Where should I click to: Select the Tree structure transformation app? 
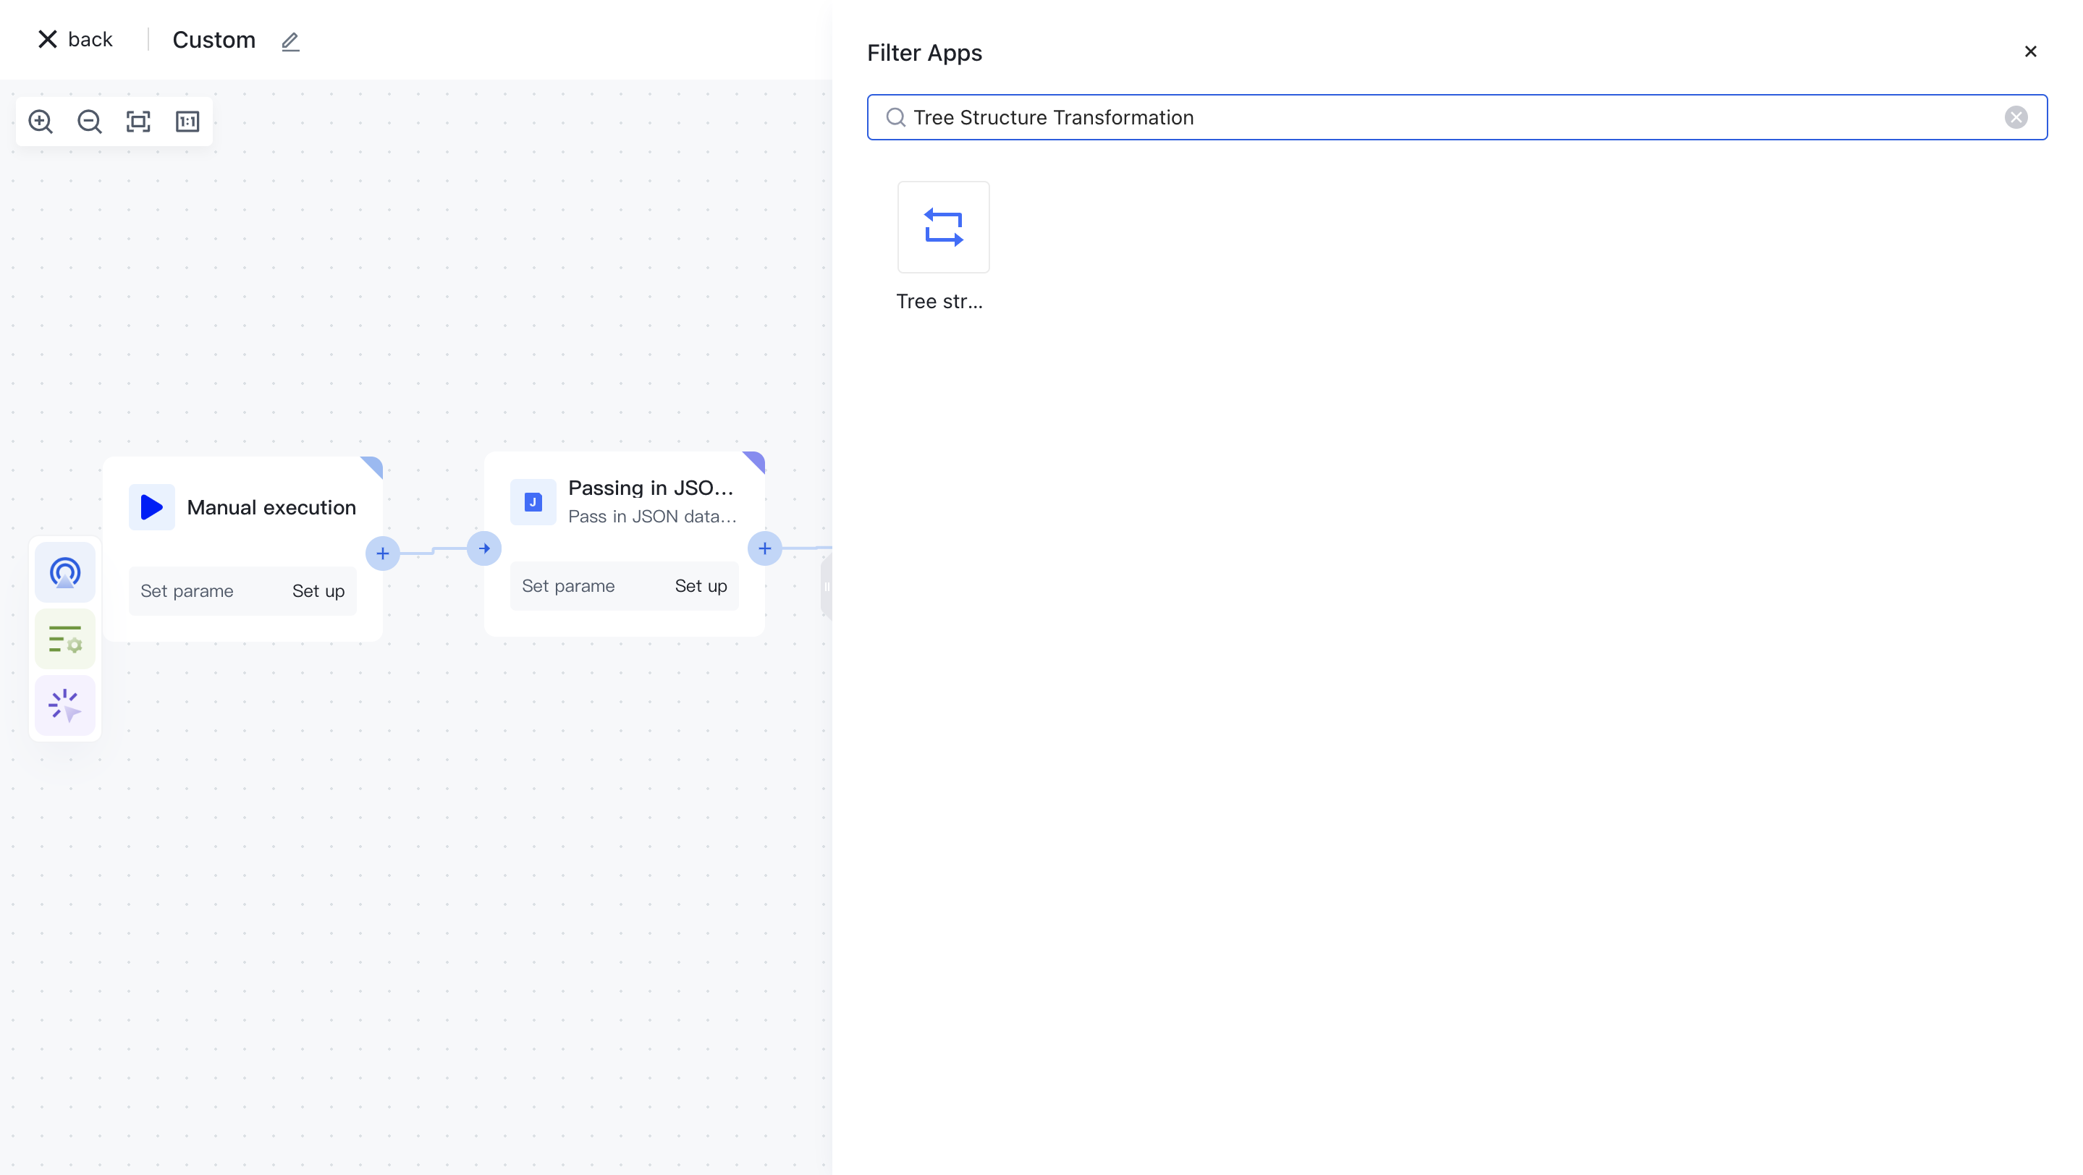(x=943, y=227)
